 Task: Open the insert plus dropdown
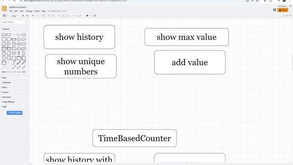point(88,16)
